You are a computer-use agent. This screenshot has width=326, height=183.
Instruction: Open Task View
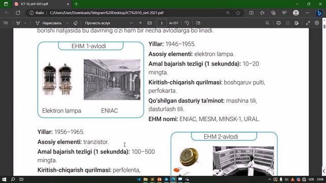click(x=21, y=179)
